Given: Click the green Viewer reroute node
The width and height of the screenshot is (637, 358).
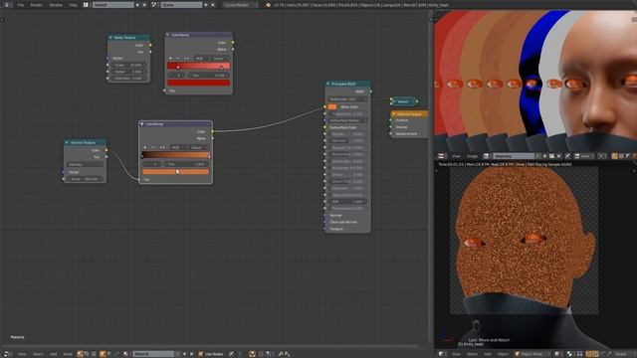Looking at the screenshot, I should (x=403, y=101).
